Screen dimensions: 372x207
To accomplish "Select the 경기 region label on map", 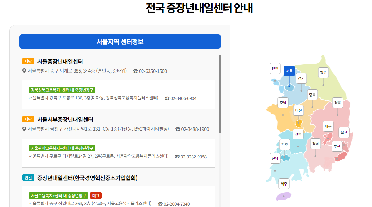I will pos(301,78).
